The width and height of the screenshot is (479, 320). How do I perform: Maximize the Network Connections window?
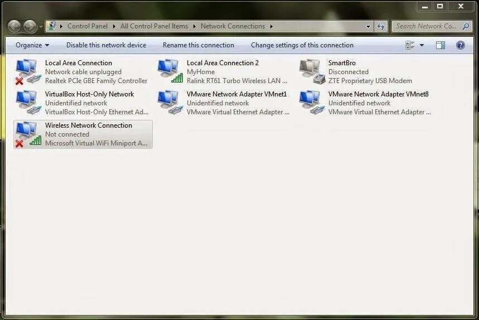click(x=440, y=6)
